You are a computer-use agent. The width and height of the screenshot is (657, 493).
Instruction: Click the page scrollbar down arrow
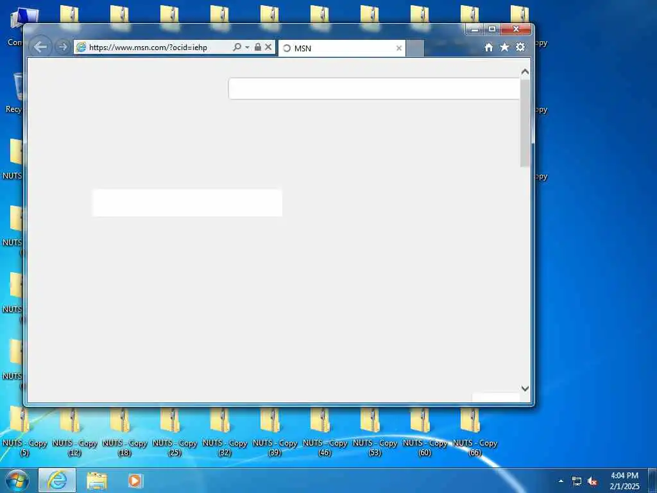[525, 388]
